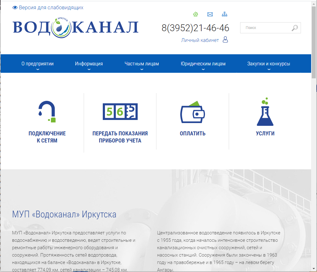Click the Vodokanal Irkutsk logo

pyautogui.click(x=76, y=27)
